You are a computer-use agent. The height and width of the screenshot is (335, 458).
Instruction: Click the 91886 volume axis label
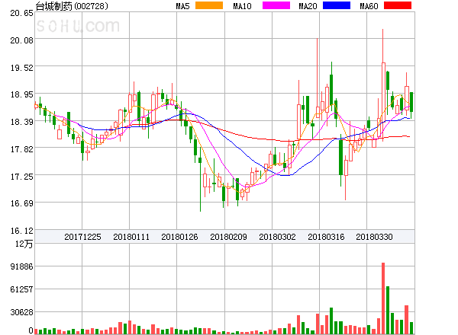point(21,266)
